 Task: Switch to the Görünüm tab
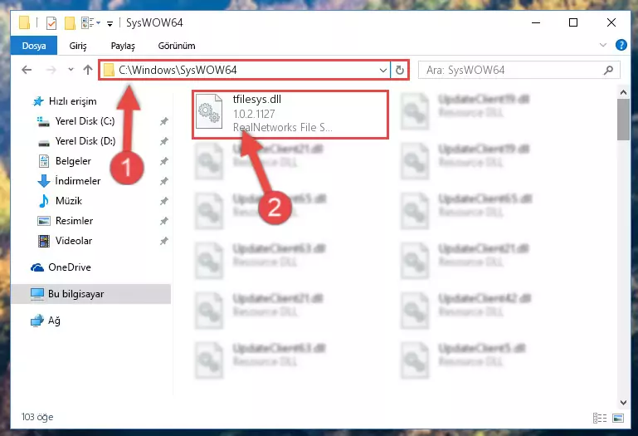[177, 46]
